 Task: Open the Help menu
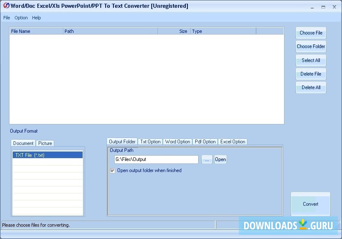tap(37, 18)
